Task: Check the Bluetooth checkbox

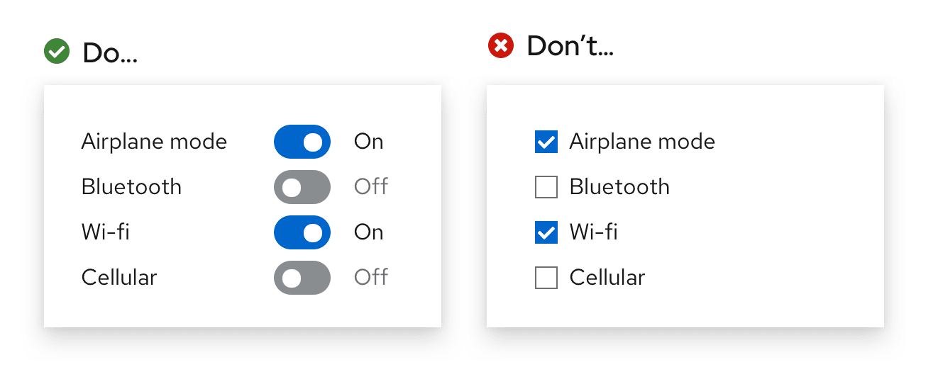Action: click(546, 187)
